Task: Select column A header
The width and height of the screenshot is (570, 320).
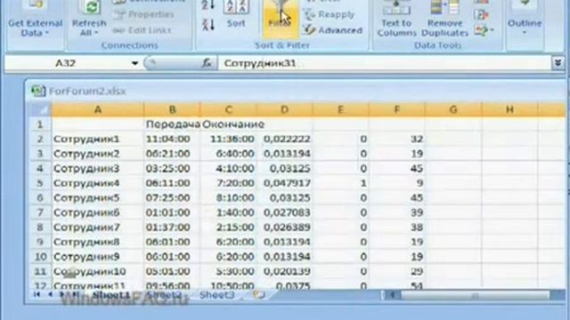Action: [x=98, y=109]
